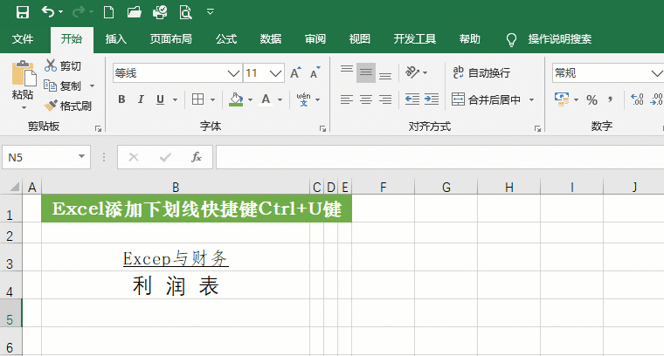Toggle Align Left
This screenshot has height=356, width=664.
click(347, 99)
